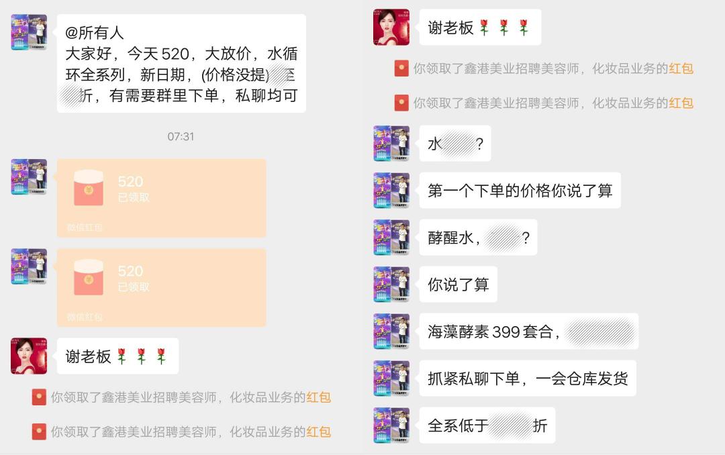This screenshot has height=455, width=725.
Task: Click the orange 红包 link in the bottom-left last notice
Action: pos(318,432)
